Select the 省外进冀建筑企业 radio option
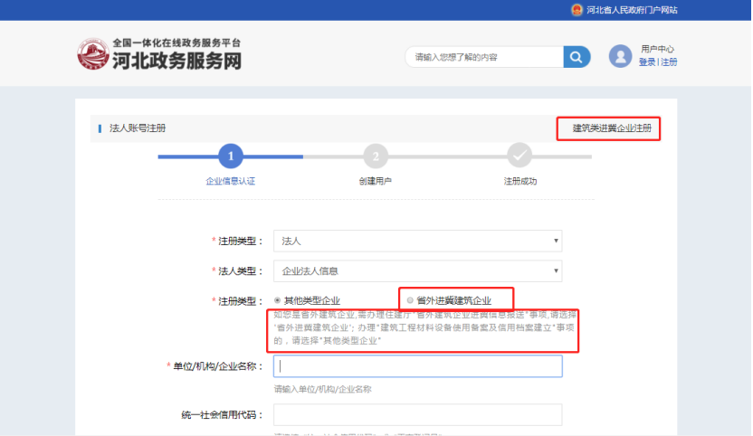Screen dimensions: 753x436 (410, 299)
